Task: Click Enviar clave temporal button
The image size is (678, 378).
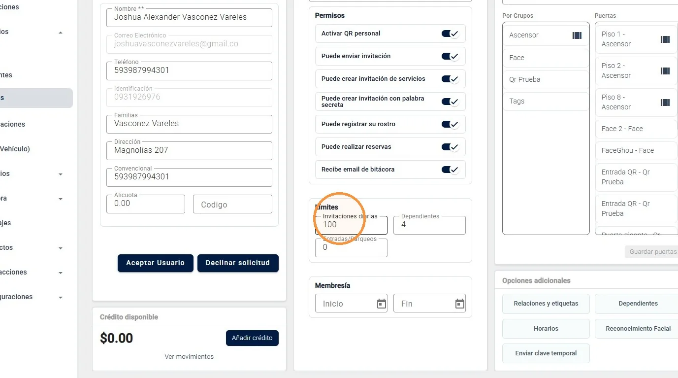Action: [546, 353]
